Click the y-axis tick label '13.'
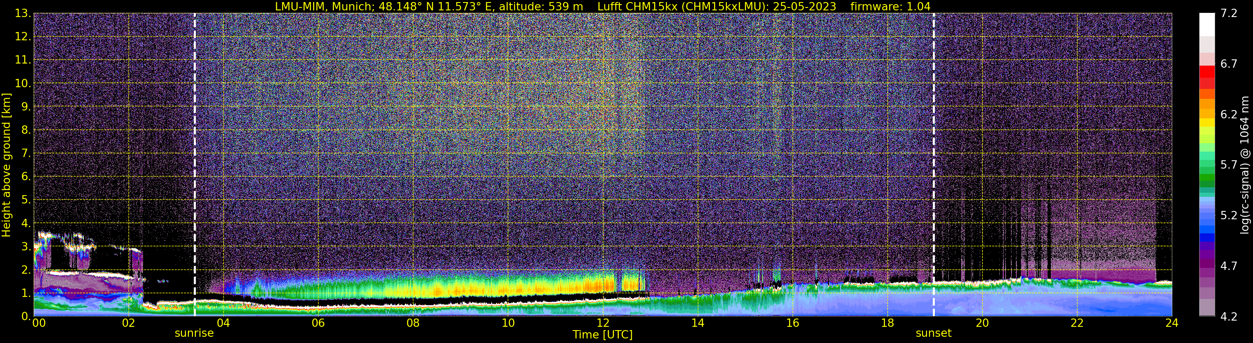 coord(23,13)
